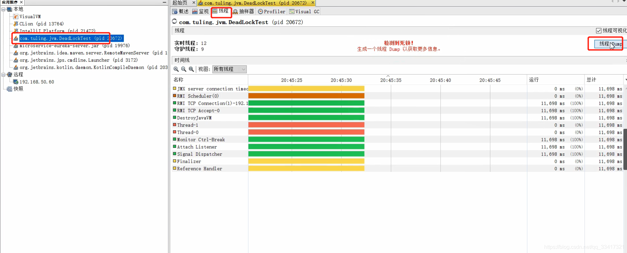Select VisualVM in applications tree
The image size is (627, 253).
tap(30, 16)
